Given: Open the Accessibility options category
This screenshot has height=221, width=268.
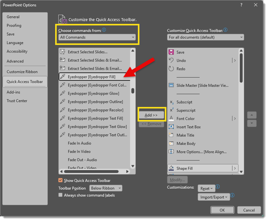Looking at the screenshot, I should (x=25, y=51).
